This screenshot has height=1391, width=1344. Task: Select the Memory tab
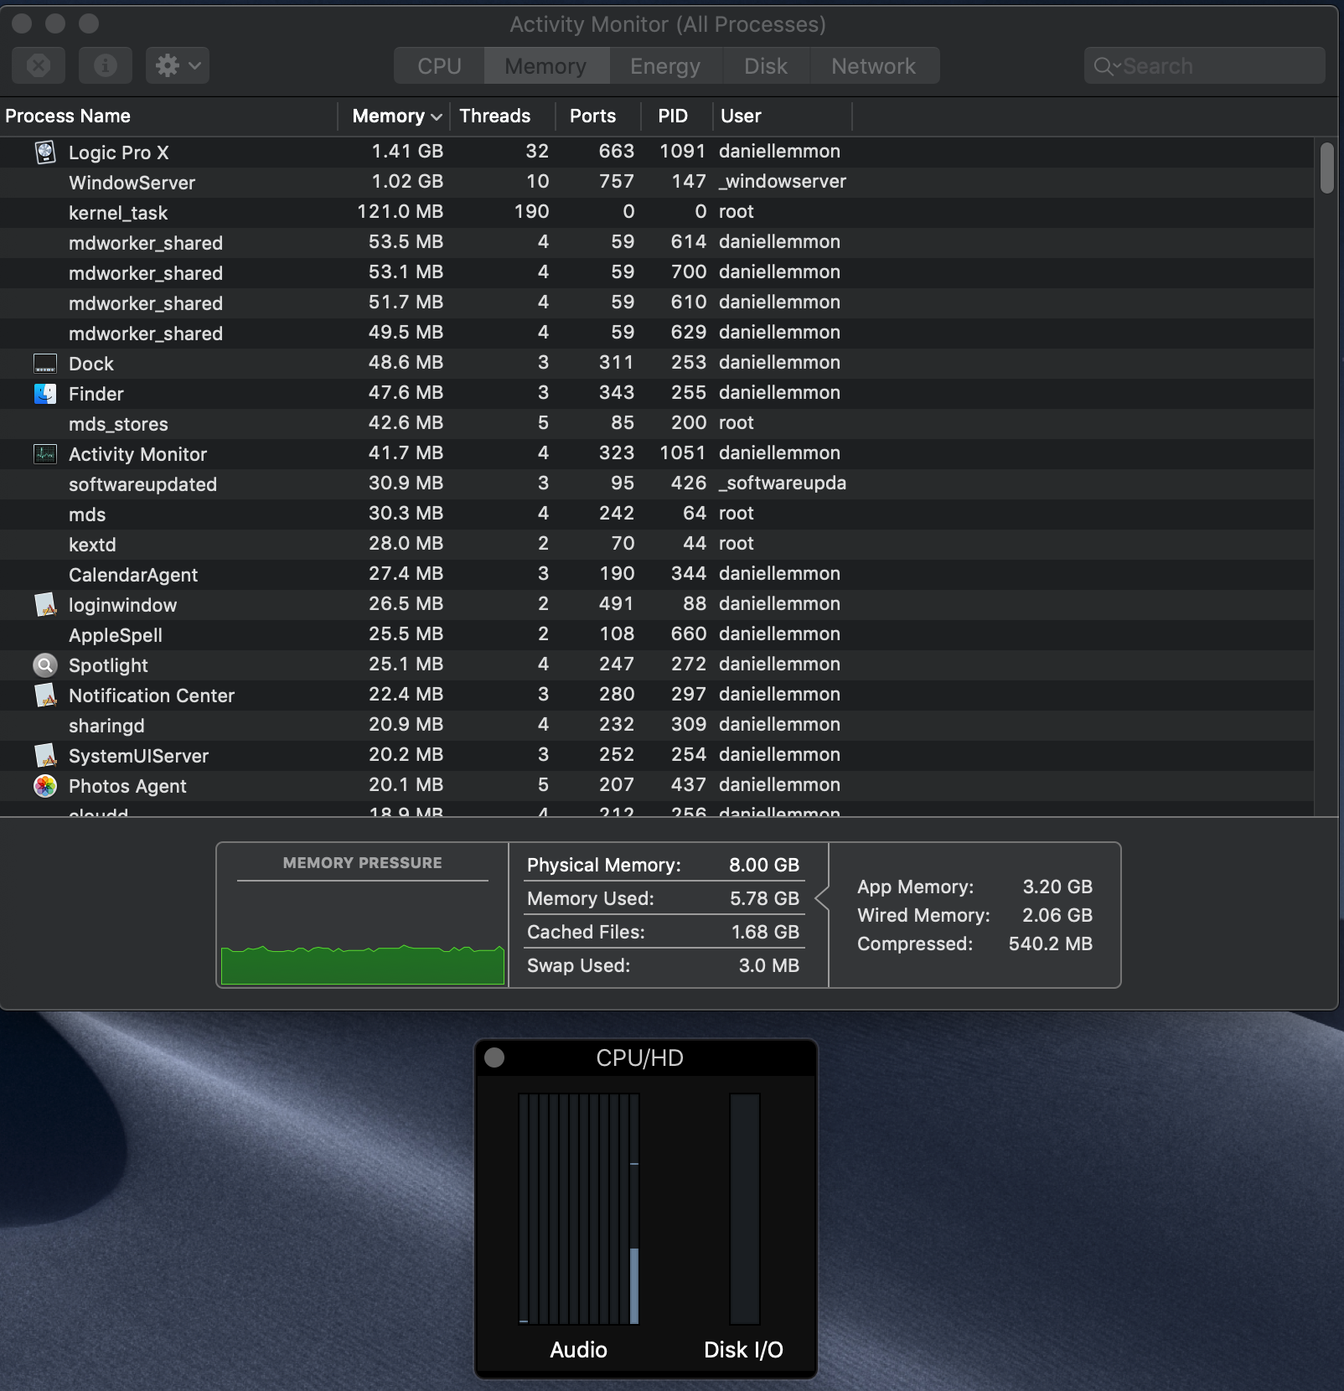point(545,66)
